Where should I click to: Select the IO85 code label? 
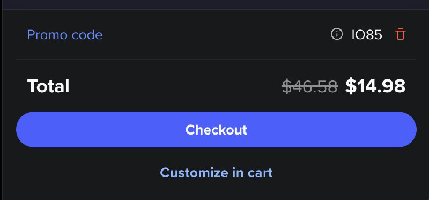(367, 35)
